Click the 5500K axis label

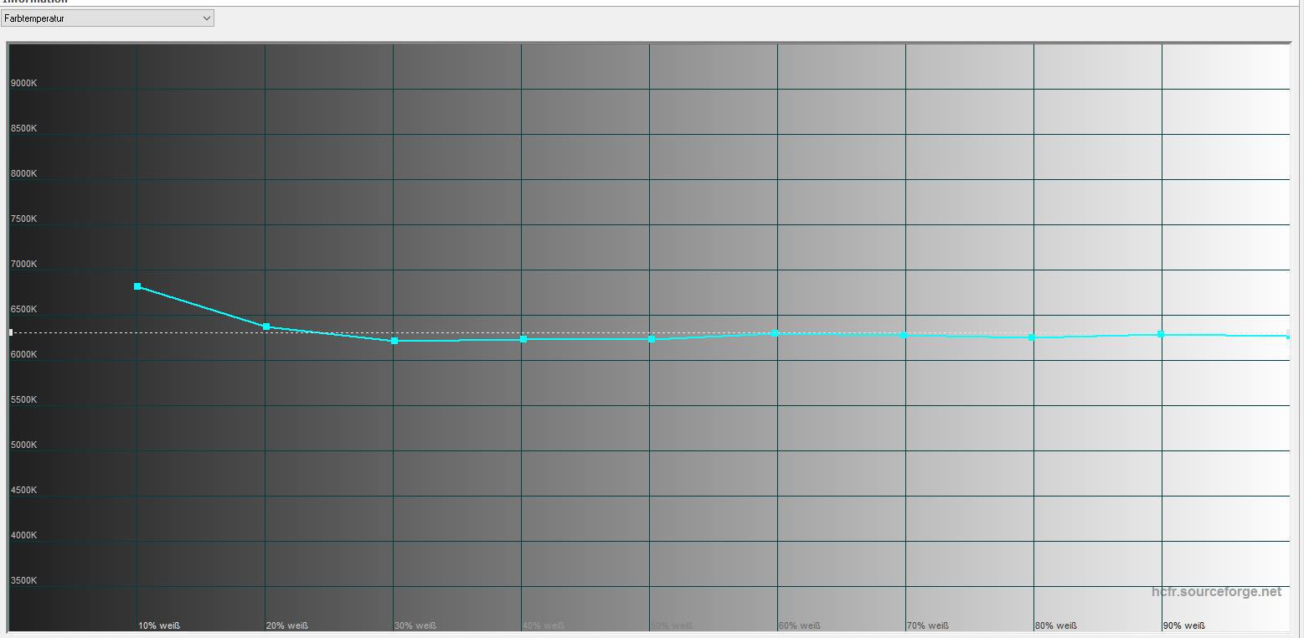[23, 400]
